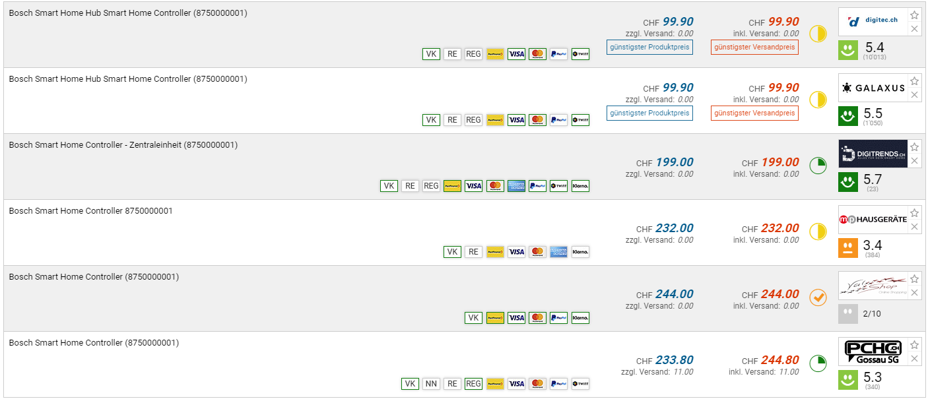Open the digitec.ch shop logo
Image resolution: width=928 pixels, height=401 pixels.
click(x=873, y=21)
